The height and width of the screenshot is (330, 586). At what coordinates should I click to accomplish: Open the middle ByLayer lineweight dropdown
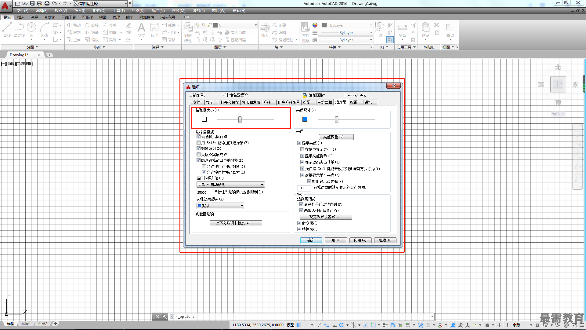[346, 33]
